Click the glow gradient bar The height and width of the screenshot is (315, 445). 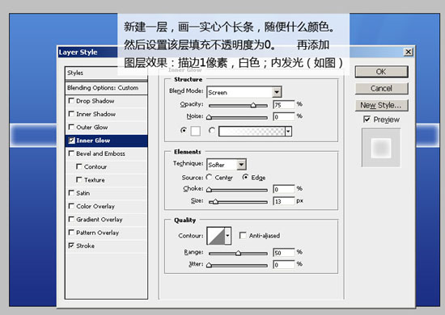252,132
